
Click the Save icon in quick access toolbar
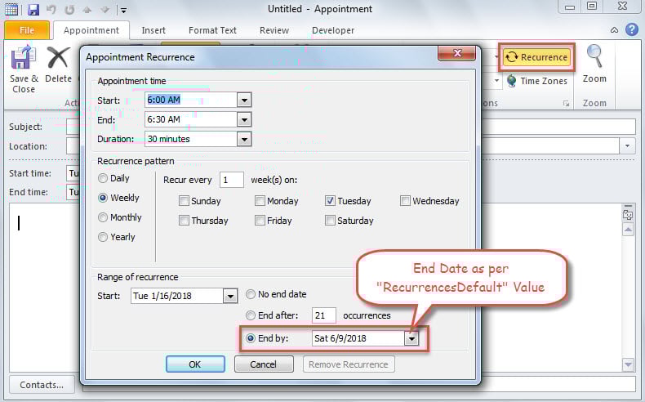33,10
